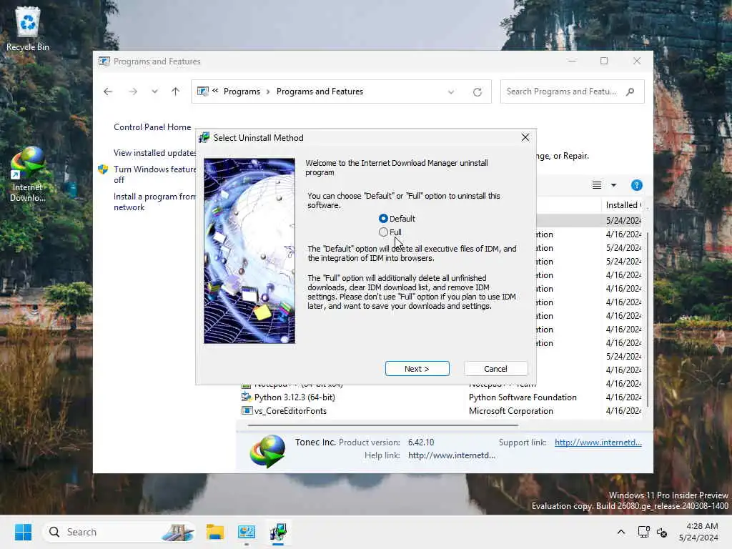Click the IDM icon in dialog title bar

204,138
